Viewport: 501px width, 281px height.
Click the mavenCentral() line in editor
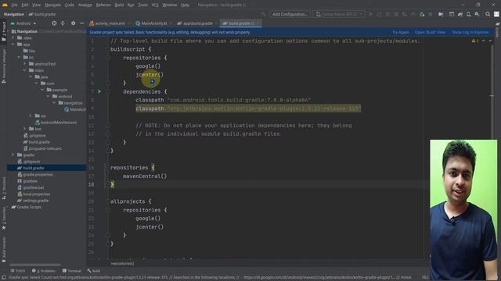point(145,176)
